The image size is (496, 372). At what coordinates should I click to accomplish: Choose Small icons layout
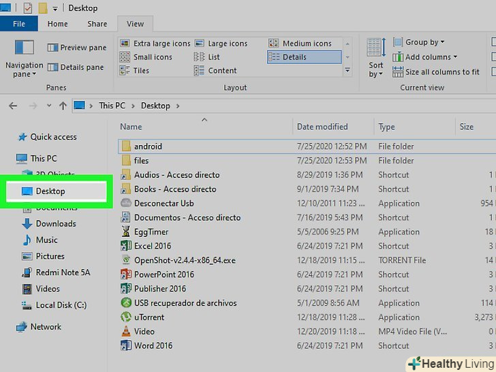[146, 57]
